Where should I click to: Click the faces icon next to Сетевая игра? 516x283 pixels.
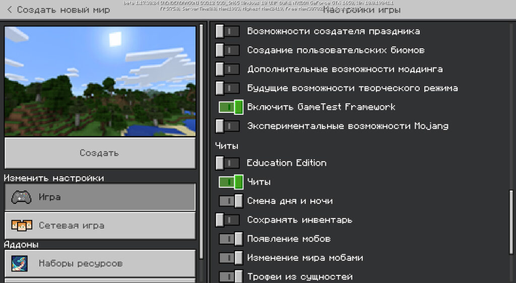tap(21, 226)
